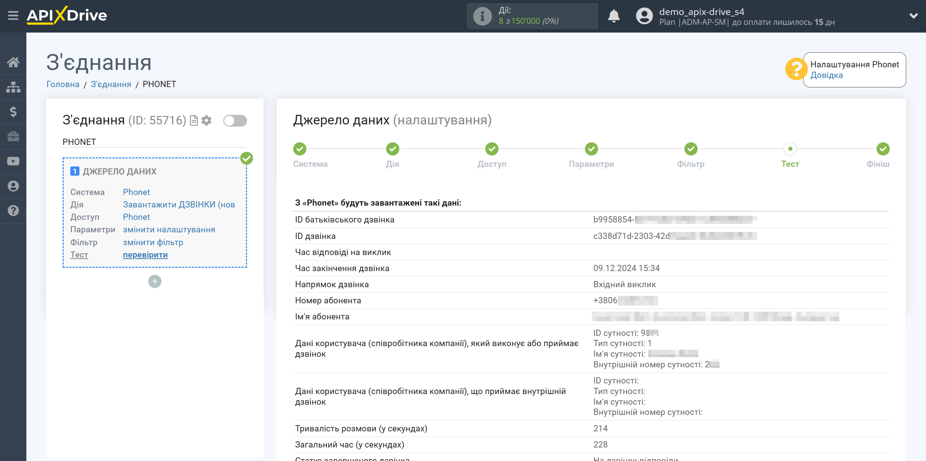Select the ДЖЕРЕЛО ДАНИХ block number badge
This screenshot has width=926, height=461.
[x=75, y=171]
